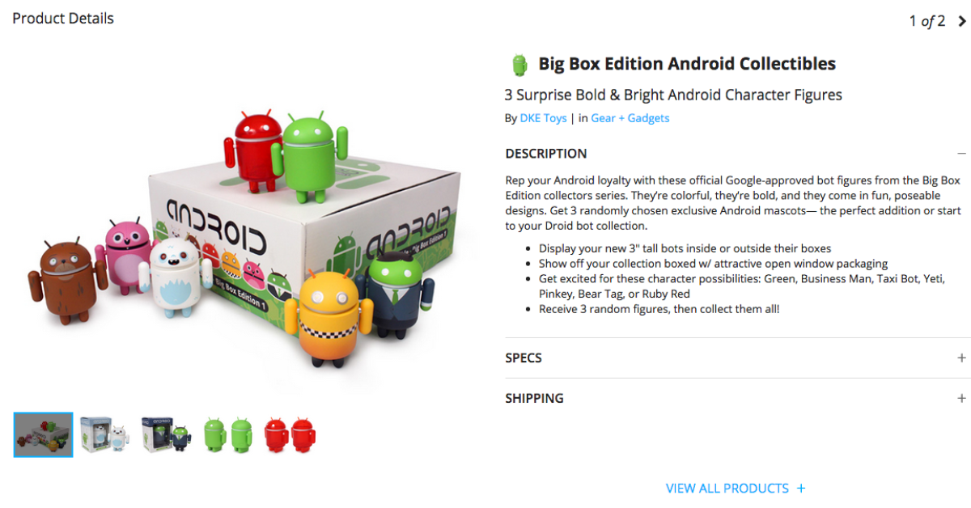This screenshot has height=508, width=971.
Task: Expand the SPECS section plus icon
Action: [x=961, y=358]
